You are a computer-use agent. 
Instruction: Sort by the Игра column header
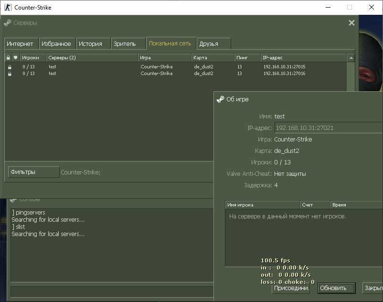(x=165, y=58)
